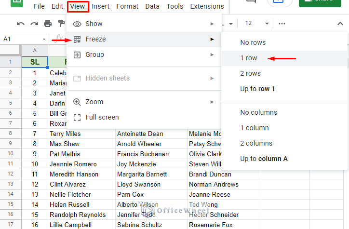The height and width of the screenshot is (229, 349).
Task: Expand the Show submenu arrow
Action: coord(212,24)
